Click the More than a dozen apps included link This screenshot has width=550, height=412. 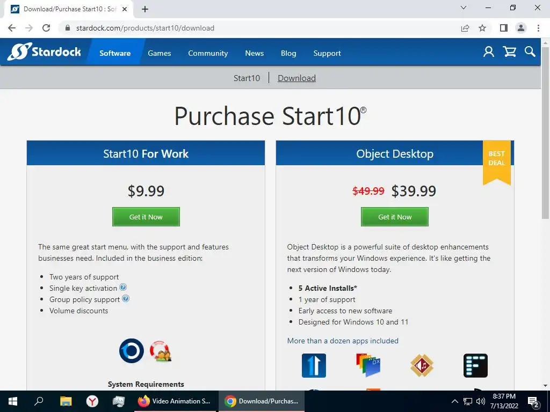pyautogui.click(x=343, y=341)
